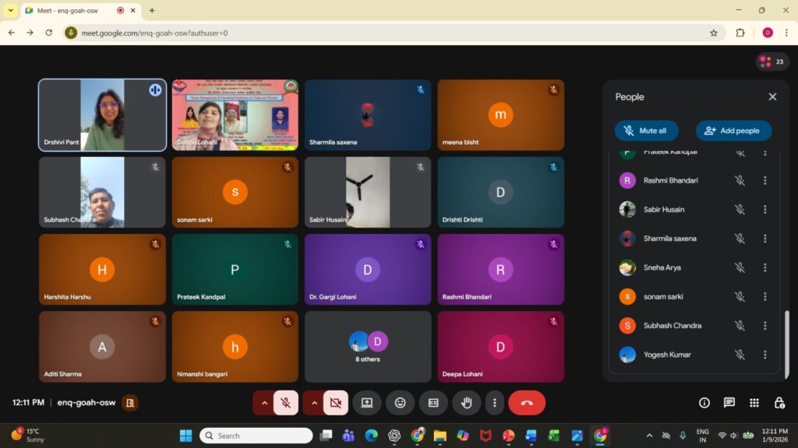Open the Activities grid icon
The image size is (798, 448).
pos(754,403)
